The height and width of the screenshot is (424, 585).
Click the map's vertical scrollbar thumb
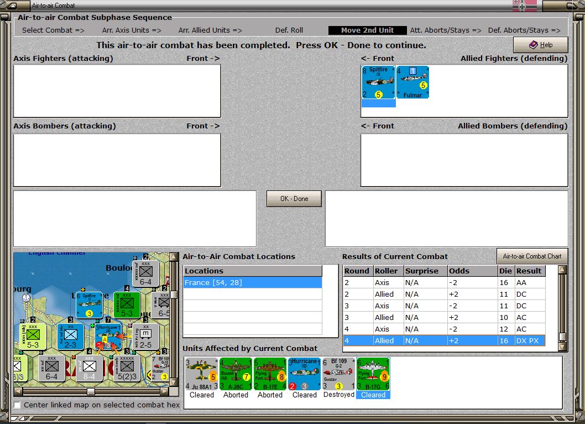(174, 294)
